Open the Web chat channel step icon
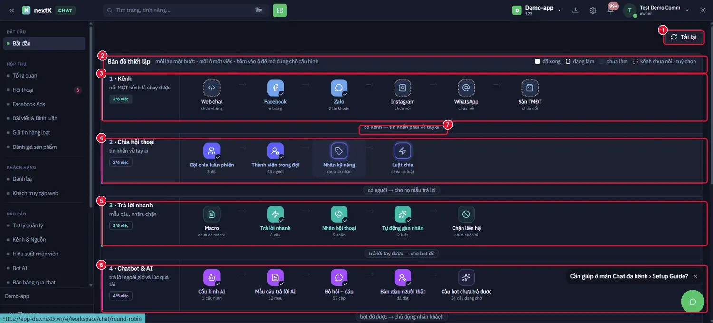The width and height of the screenshot is (713, 323). point(212,88)
